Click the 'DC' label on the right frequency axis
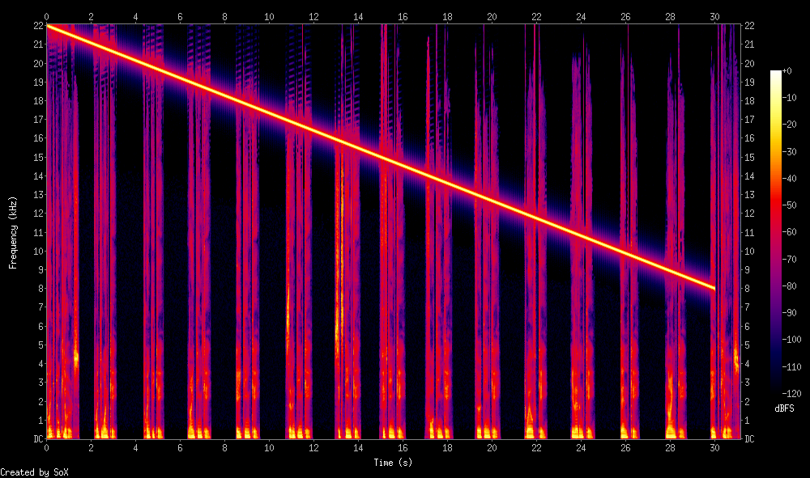Image resolution: width=810 pixels, height=478 pixels. [749, 439]
